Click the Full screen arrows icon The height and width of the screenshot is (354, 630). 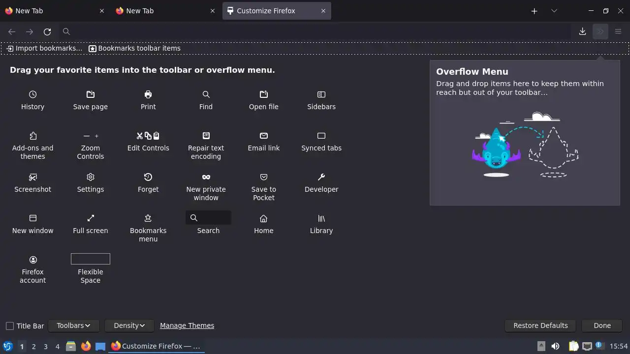click(x=91, y=218)
